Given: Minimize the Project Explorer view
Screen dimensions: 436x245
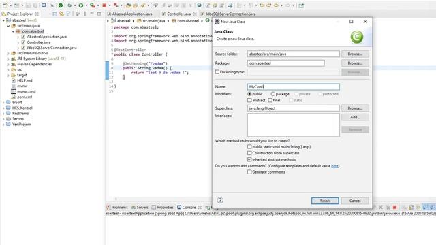Looking at the screenshot, I should pos(92,14).
